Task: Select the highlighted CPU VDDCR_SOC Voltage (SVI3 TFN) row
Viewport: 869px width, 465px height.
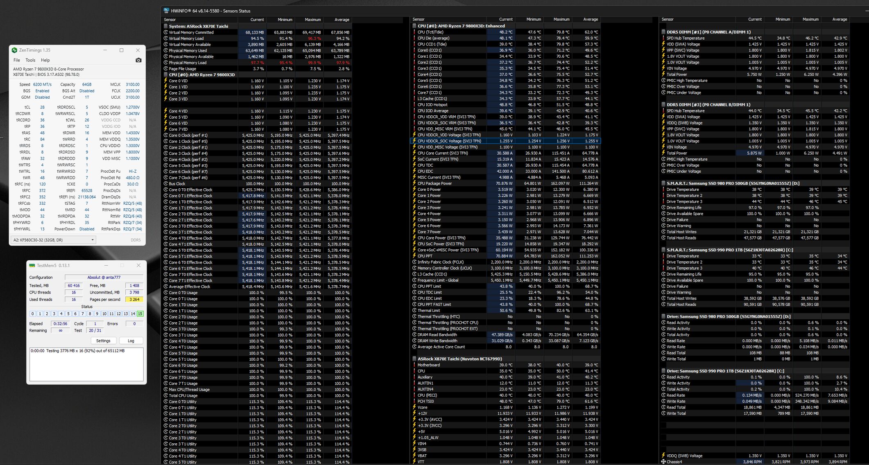Action: click(x=505, y=141)
